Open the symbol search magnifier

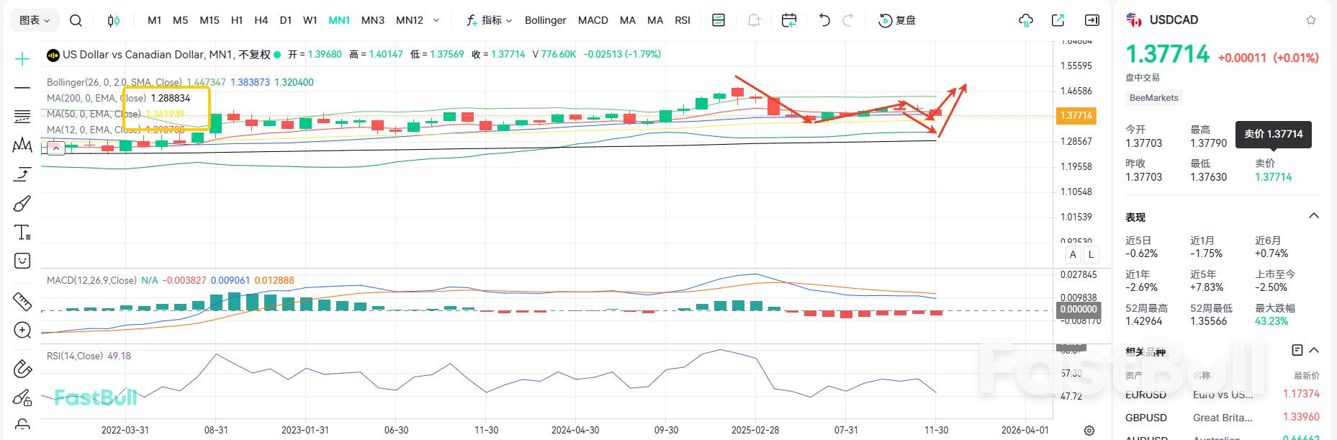click(76, 20)
